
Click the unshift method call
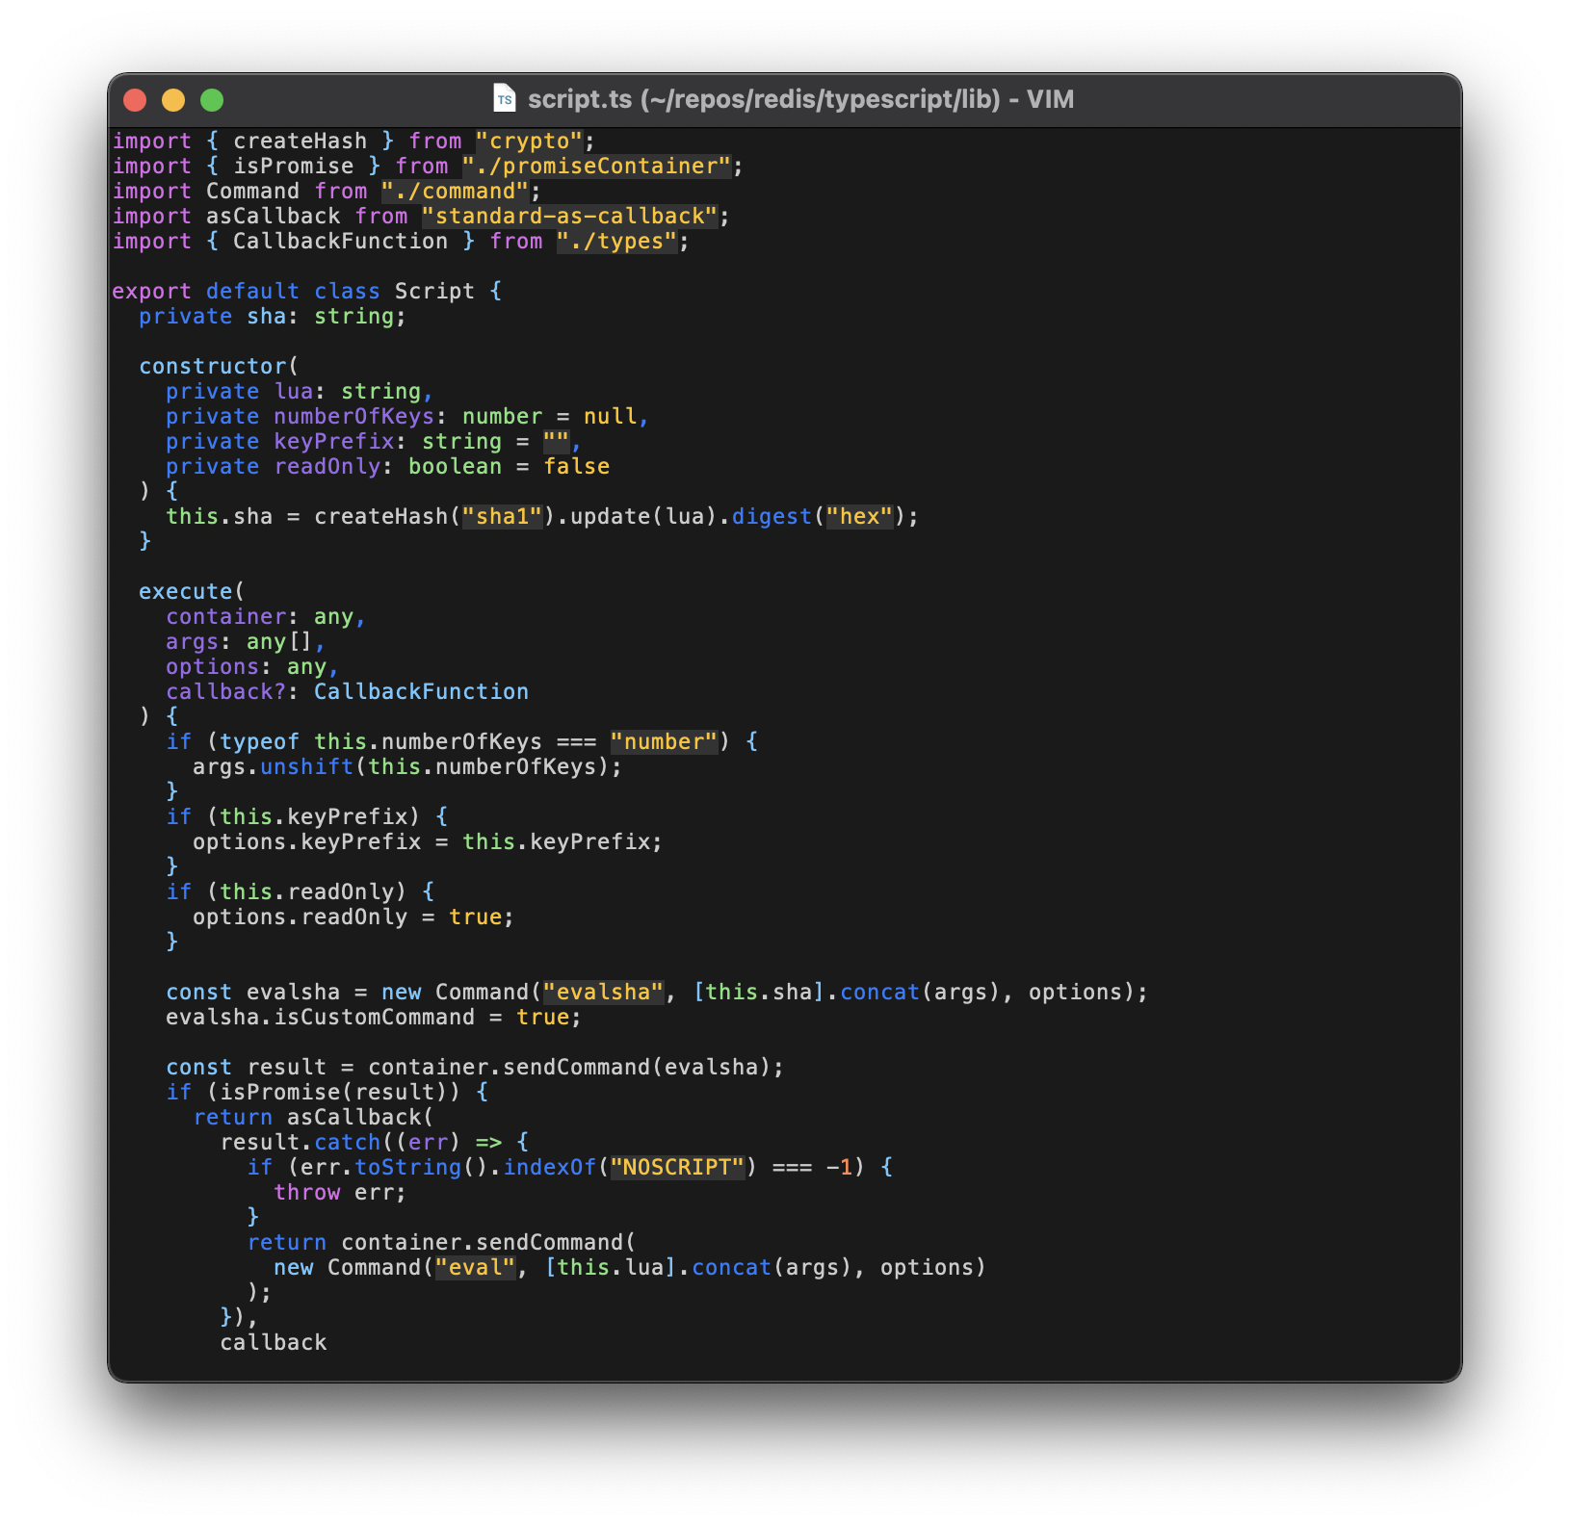click(x=306, y=767)
